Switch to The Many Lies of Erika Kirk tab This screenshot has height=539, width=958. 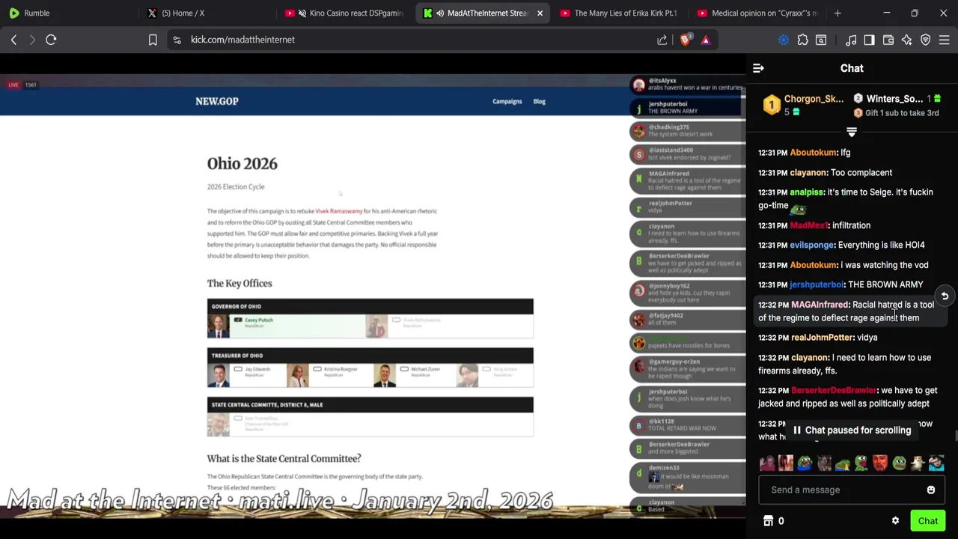click(618, 13)
